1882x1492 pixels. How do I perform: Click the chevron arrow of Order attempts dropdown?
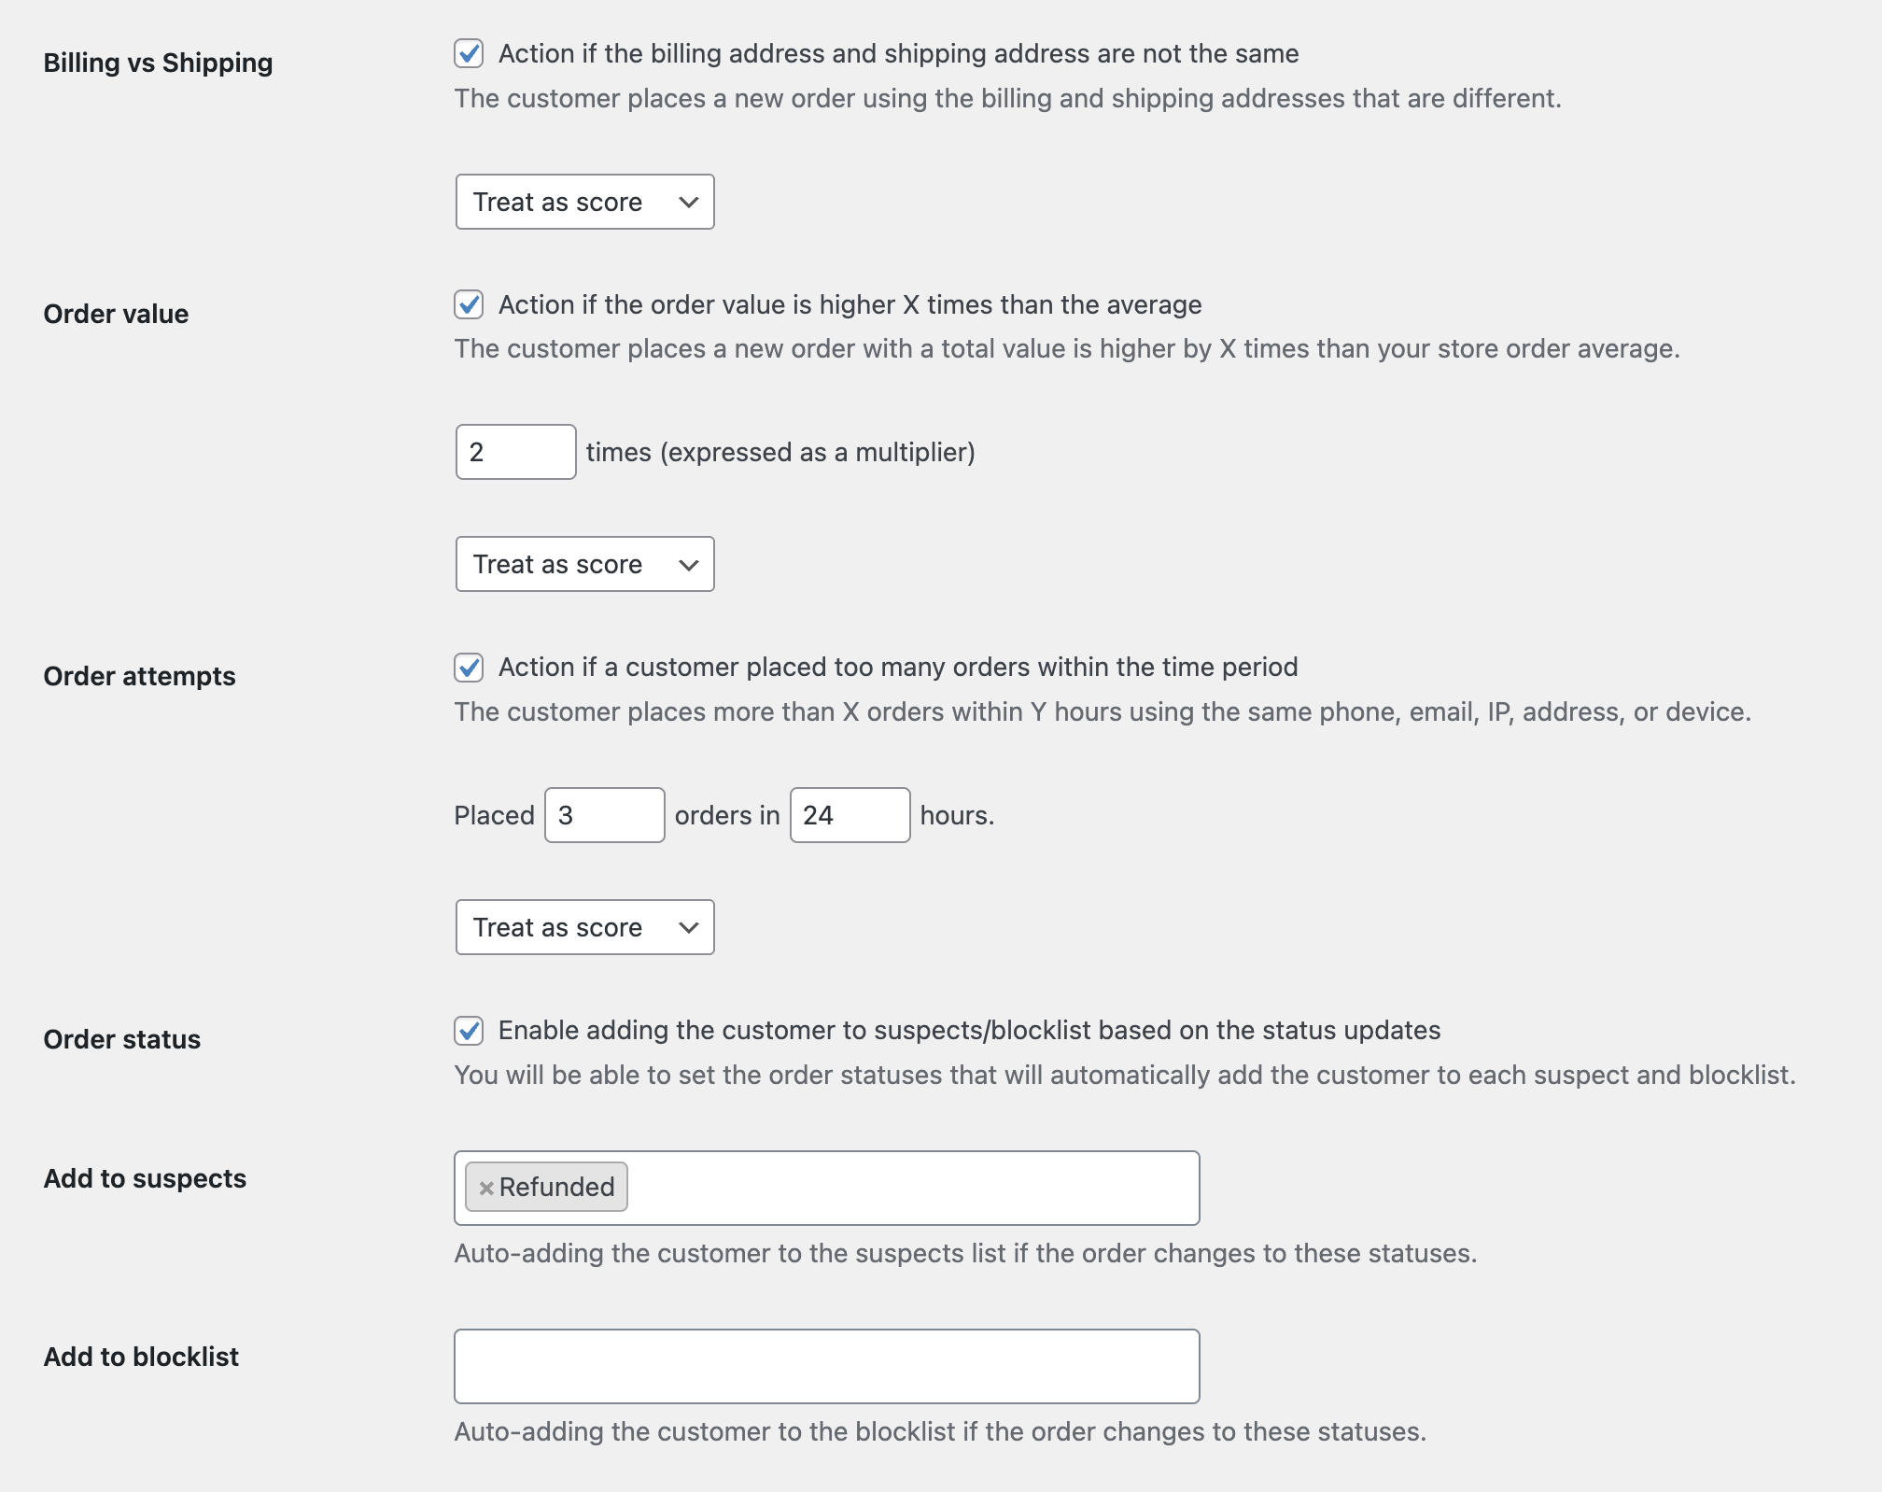click(x=689, y=927)
